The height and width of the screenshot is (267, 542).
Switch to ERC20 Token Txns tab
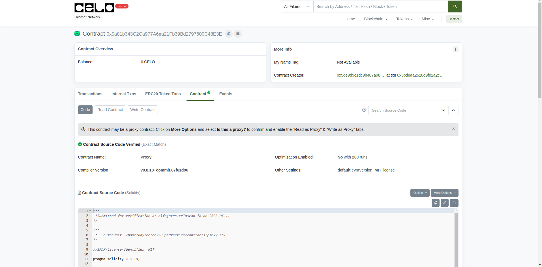tap(163, 94)
